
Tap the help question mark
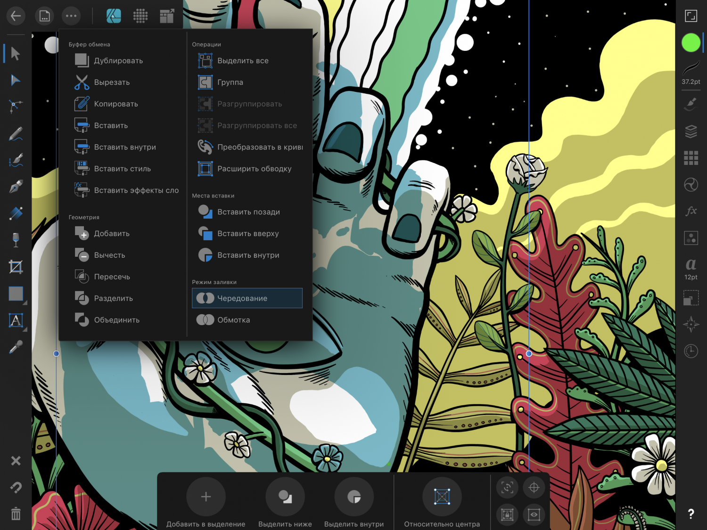coord(691,514)
